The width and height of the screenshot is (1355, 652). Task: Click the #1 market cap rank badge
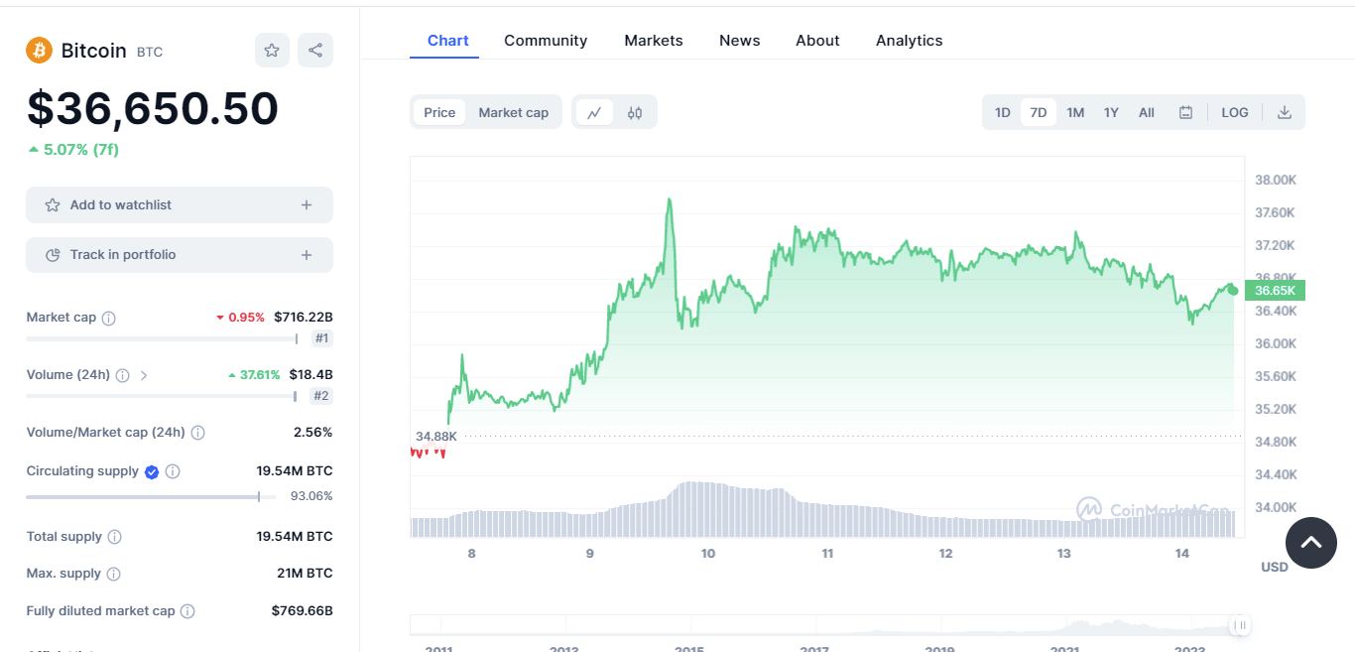tap(321, 338)
